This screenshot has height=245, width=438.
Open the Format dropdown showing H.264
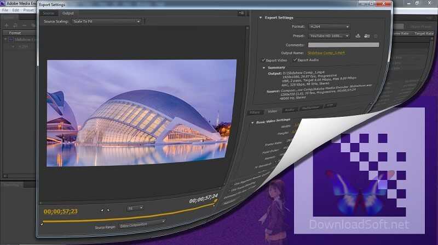tap(330, 27)
